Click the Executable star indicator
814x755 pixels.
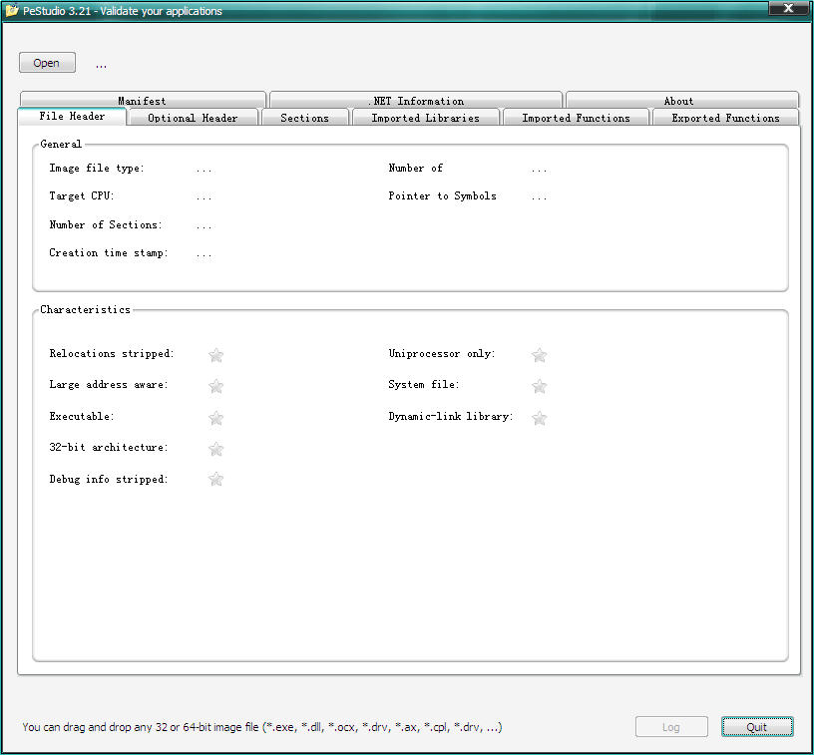pos(215,418)
